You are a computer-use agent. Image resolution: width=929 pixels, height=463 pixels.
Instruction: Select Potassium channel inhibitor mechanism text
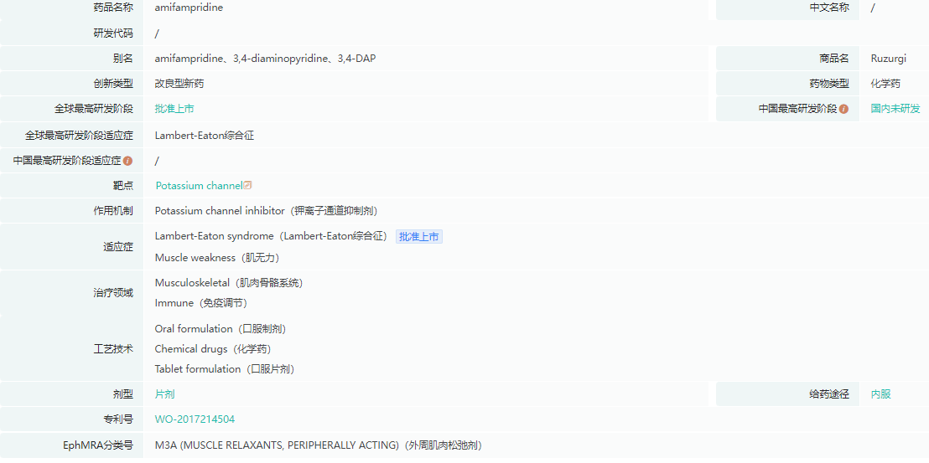(x=266, y=210)
